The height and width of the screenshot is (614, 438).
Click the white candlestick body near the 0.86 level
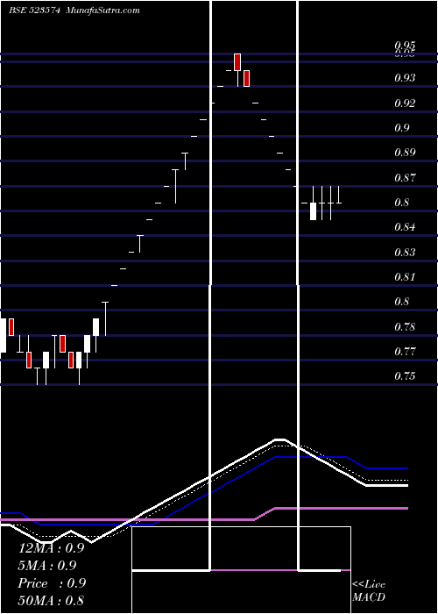coord(313,211)
